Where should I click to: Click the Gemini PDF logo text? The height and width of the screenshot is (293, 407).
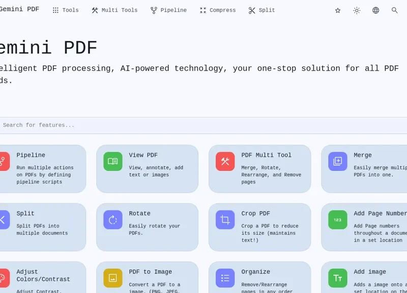pyautogui.click(x=19, y=9)
